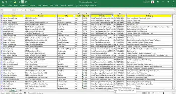Image resolution: width=176 pixels, height=94 pixels.
Task: Click horizontal scrollbar left arrow
Action: (108, 90)
